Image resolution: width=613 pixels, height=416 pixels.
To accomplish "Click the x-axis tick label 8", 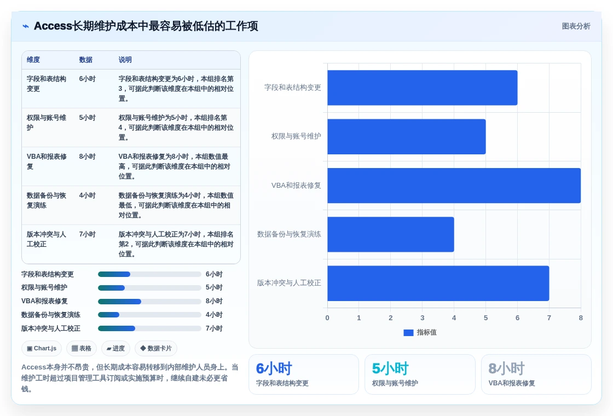I will tap(581, 318).
